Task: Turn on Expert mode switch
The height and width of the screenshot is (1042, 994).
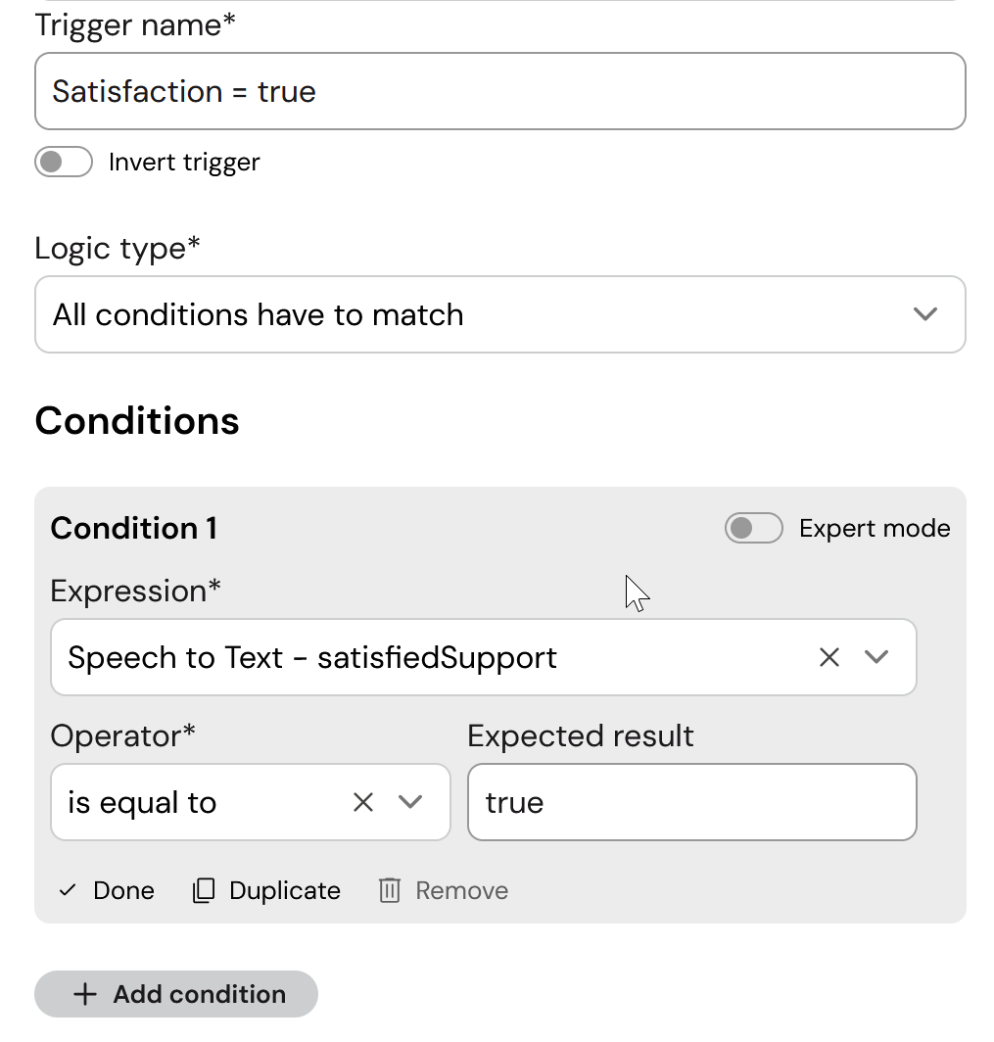Action: pos(753,528)
